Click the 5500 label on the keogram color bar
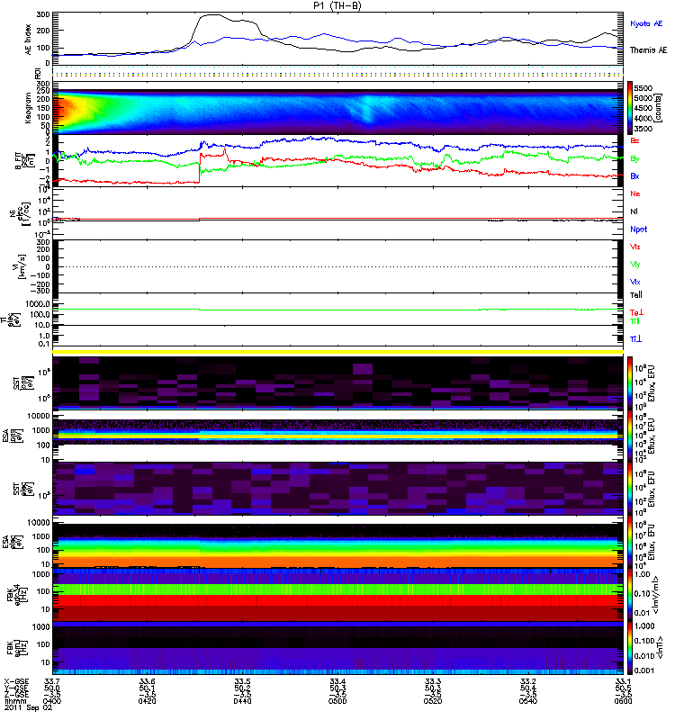 tap(643, 88)
